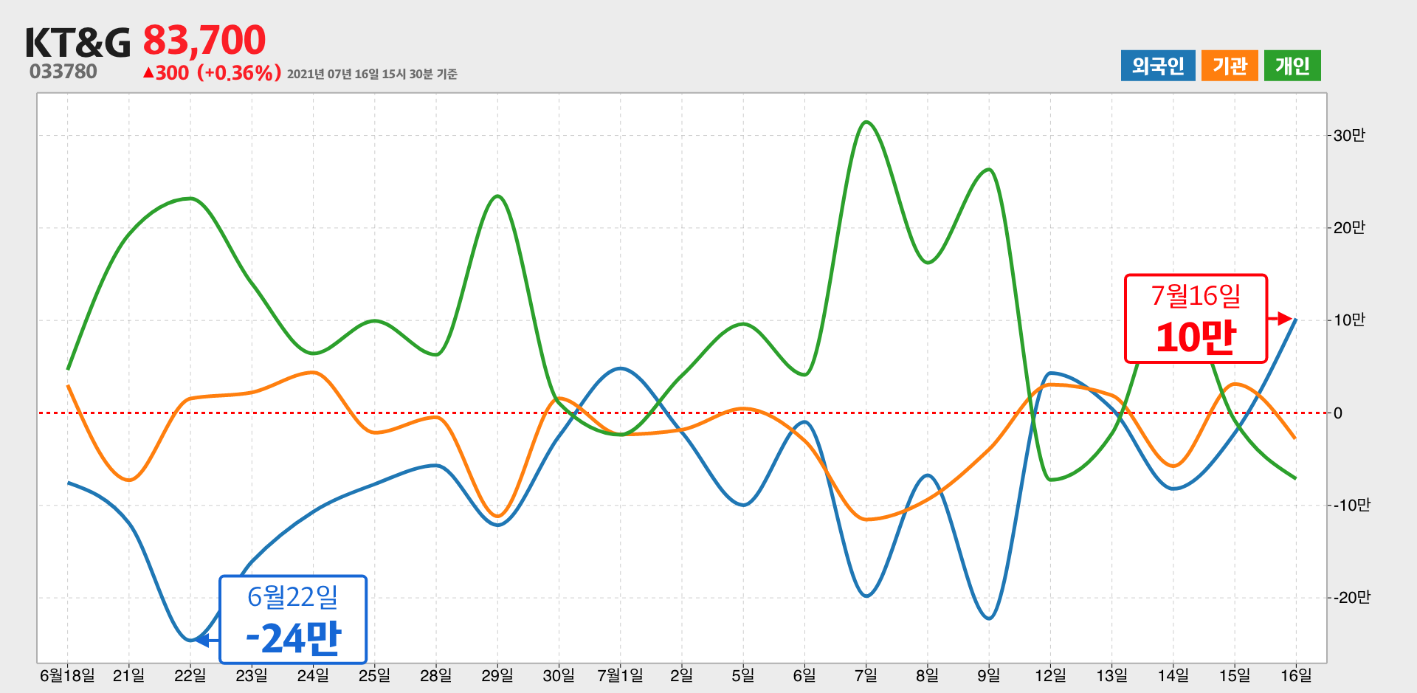Select the 14일 x-axis date label
The width and height of the screenshot is (1417, 693).
(1173, 675)
